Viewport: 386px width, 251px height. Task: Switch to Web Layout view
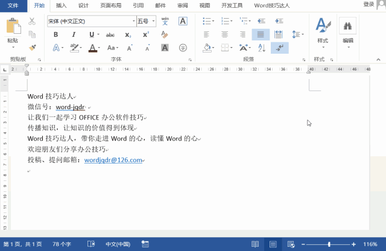point(291,244)
